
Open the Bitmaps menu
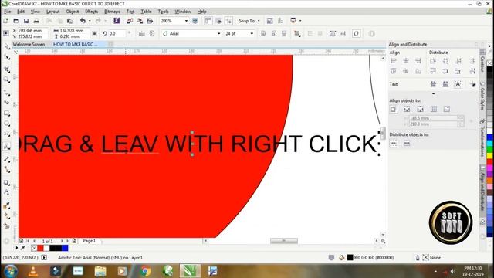click(112, 12)
